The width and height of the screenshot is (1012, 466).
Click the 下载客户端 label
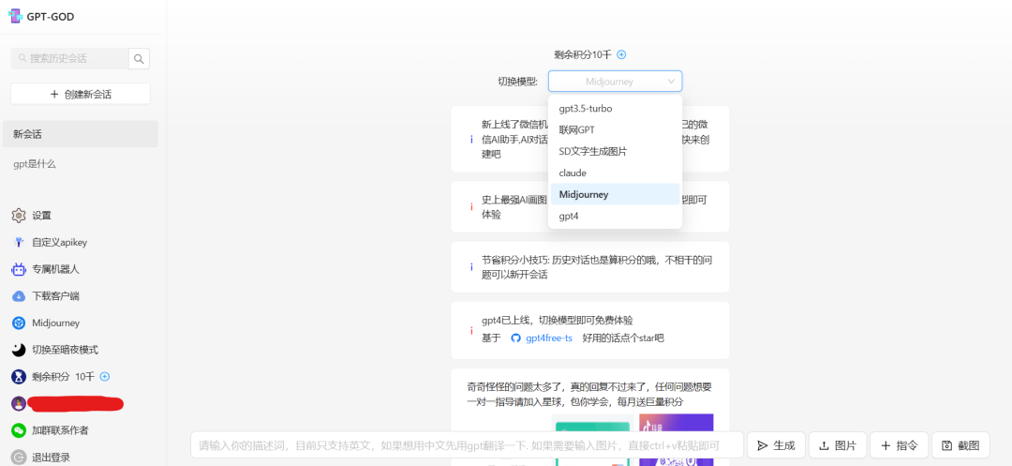[x=56, y=296]
